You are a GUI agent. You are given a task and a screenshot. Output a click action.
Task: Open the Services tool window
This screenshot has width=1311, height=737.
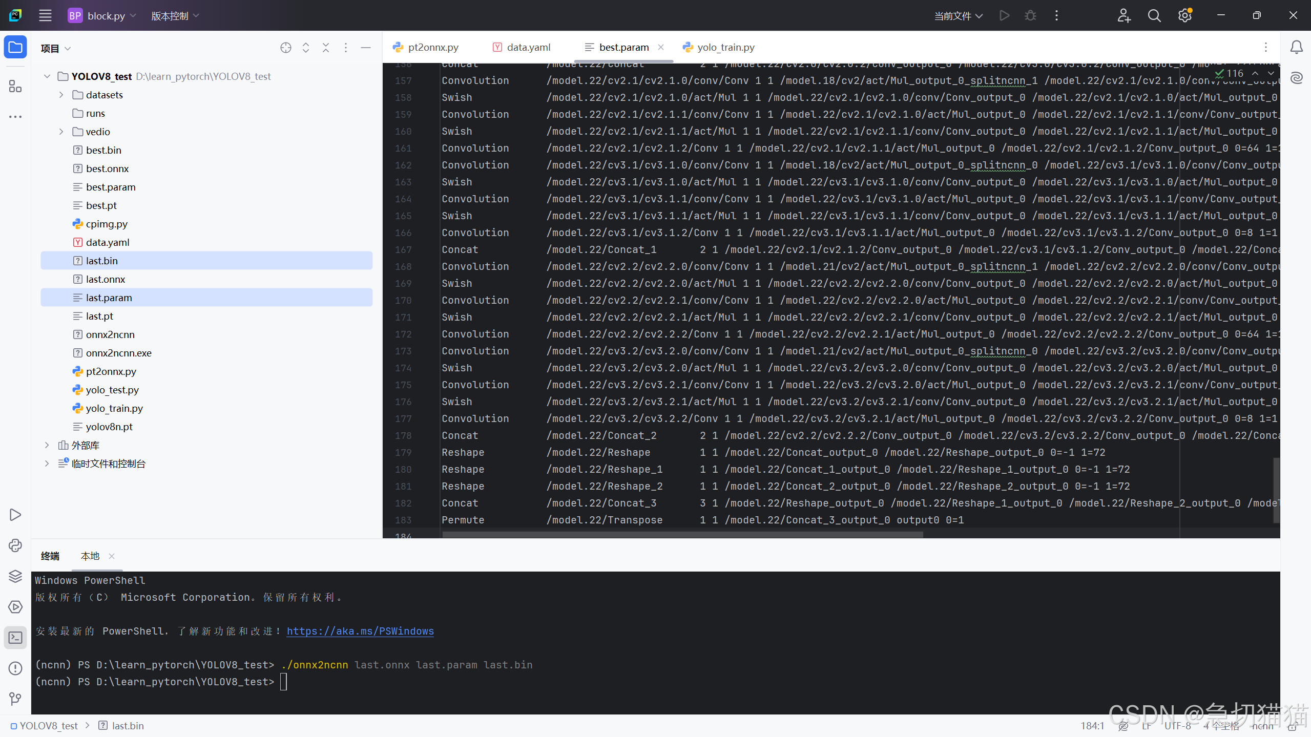[x=15, y=607]
